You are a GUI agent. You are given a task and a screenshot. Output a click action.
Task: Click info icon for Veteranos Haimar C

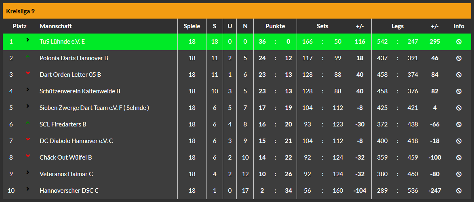(x=459, y=174)
